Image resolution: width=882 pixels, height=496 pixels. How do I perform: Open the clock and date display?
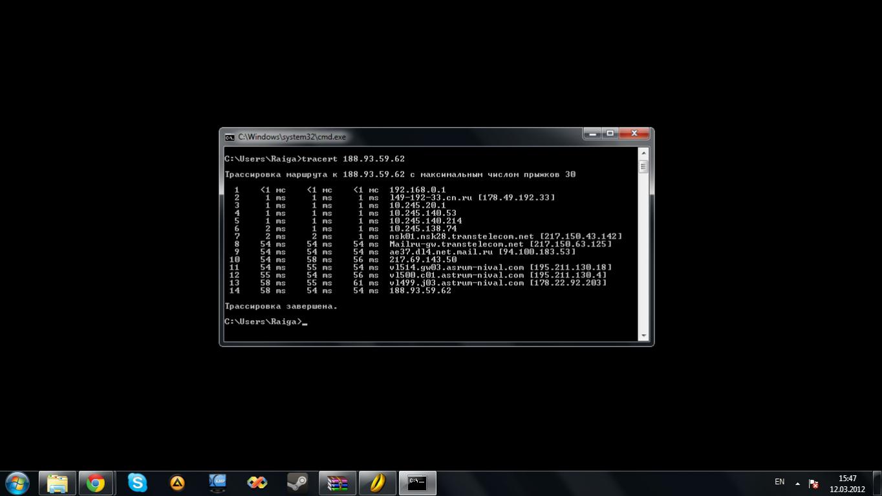[x=847, y=484]
